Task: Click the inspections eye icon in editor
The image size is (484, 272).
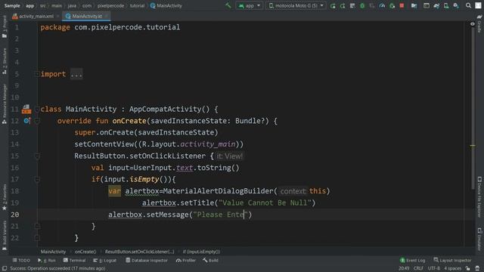Action: coord(472,23)
